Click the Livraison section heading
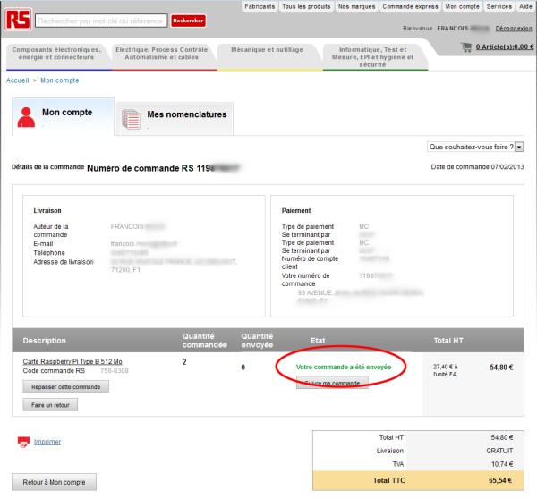The width and height of the screenshot is (537, 499). point(47,211)
